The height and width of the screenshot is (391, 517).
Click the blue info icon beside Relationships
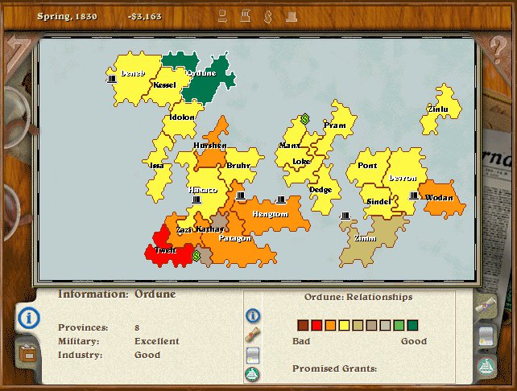point(253,315)
